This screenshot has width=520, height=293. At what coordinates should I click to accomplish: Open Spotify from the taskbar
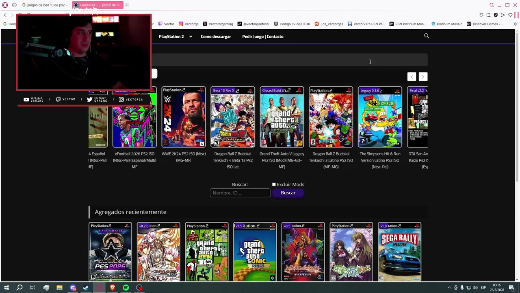click(x=126, y=288)
